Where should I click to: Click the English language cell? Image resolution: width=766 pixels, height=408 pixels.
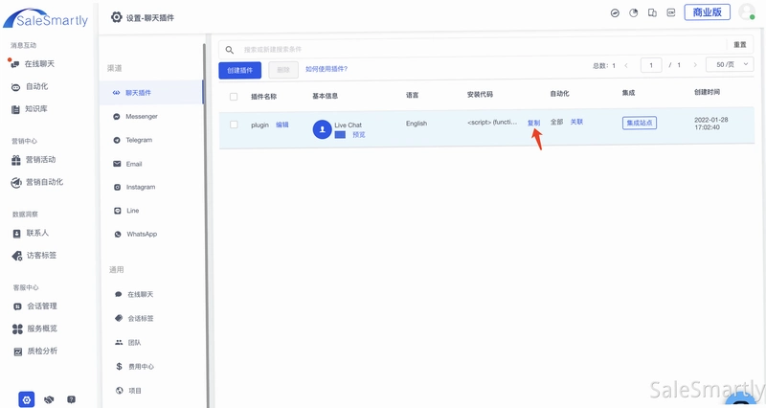pyautogui.click(x=417, y=124)
